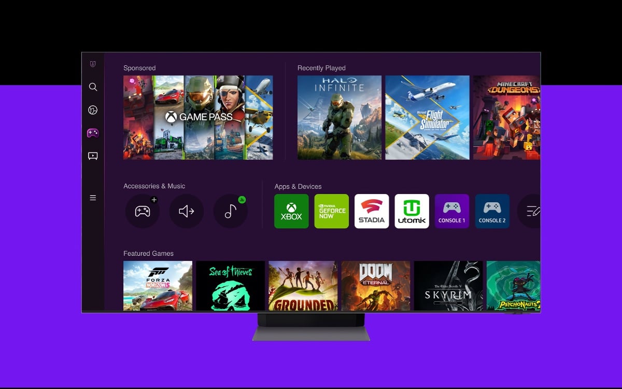Launch the Stadia app
622x389 pixels.
click(372, 211)
